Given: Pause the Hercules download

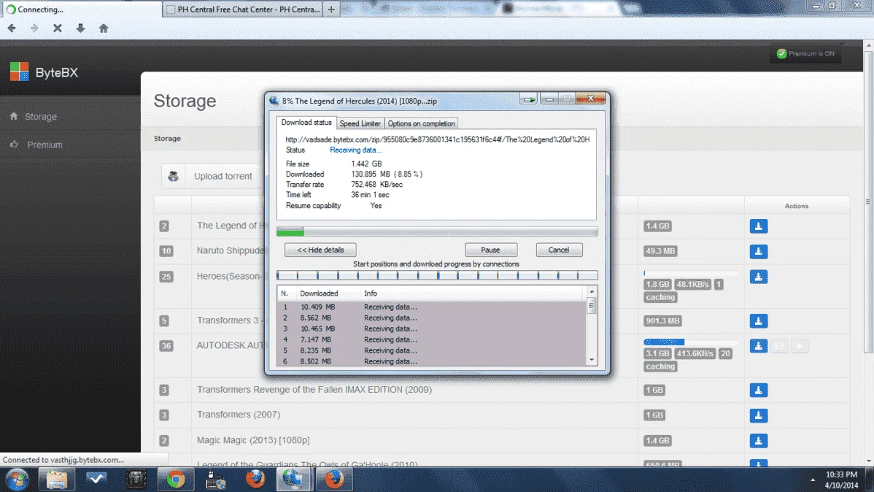Looking at the screenshot, I should click(490, 250).
